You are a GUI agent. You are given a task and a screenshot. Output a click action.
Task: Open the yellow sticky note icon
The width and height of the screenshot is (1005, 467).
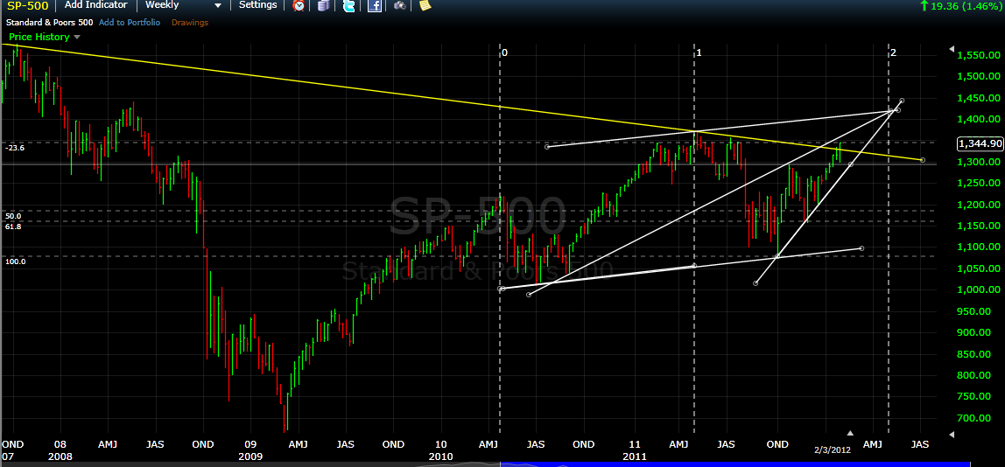[x=425, y=5]
